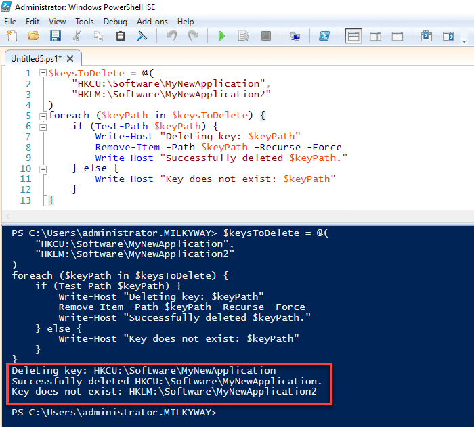Open a script with folder icon
The width and height of the screenshot is (474, 427).
pyautogui.click(x=34, y=37)
